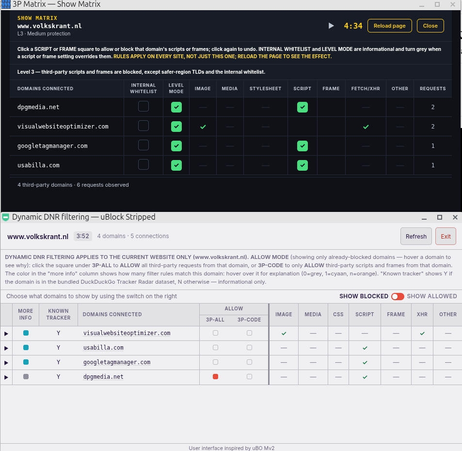Minimize the uBlock Stripped window
This screenshot has height=451, width=462.
[424, 218]
